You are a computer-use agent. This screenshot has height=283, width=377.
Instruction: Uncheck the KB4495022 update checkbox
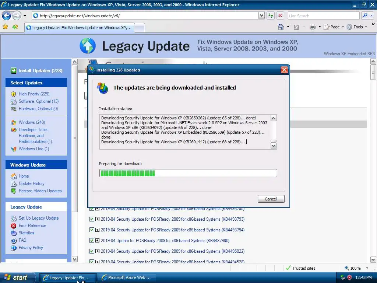92,251
